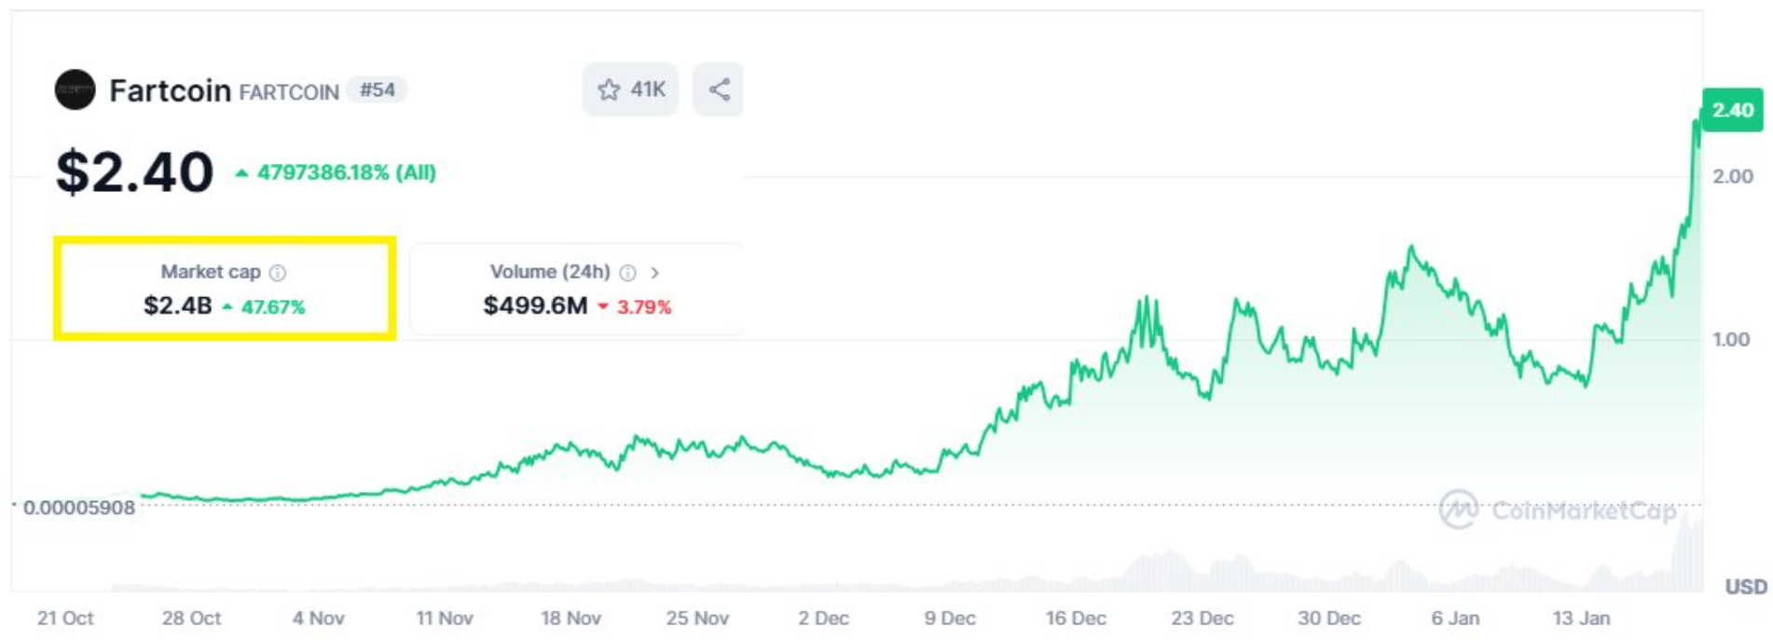
Task: Click the green up arrow beside 47.67%
Action: tap(227, 306)
